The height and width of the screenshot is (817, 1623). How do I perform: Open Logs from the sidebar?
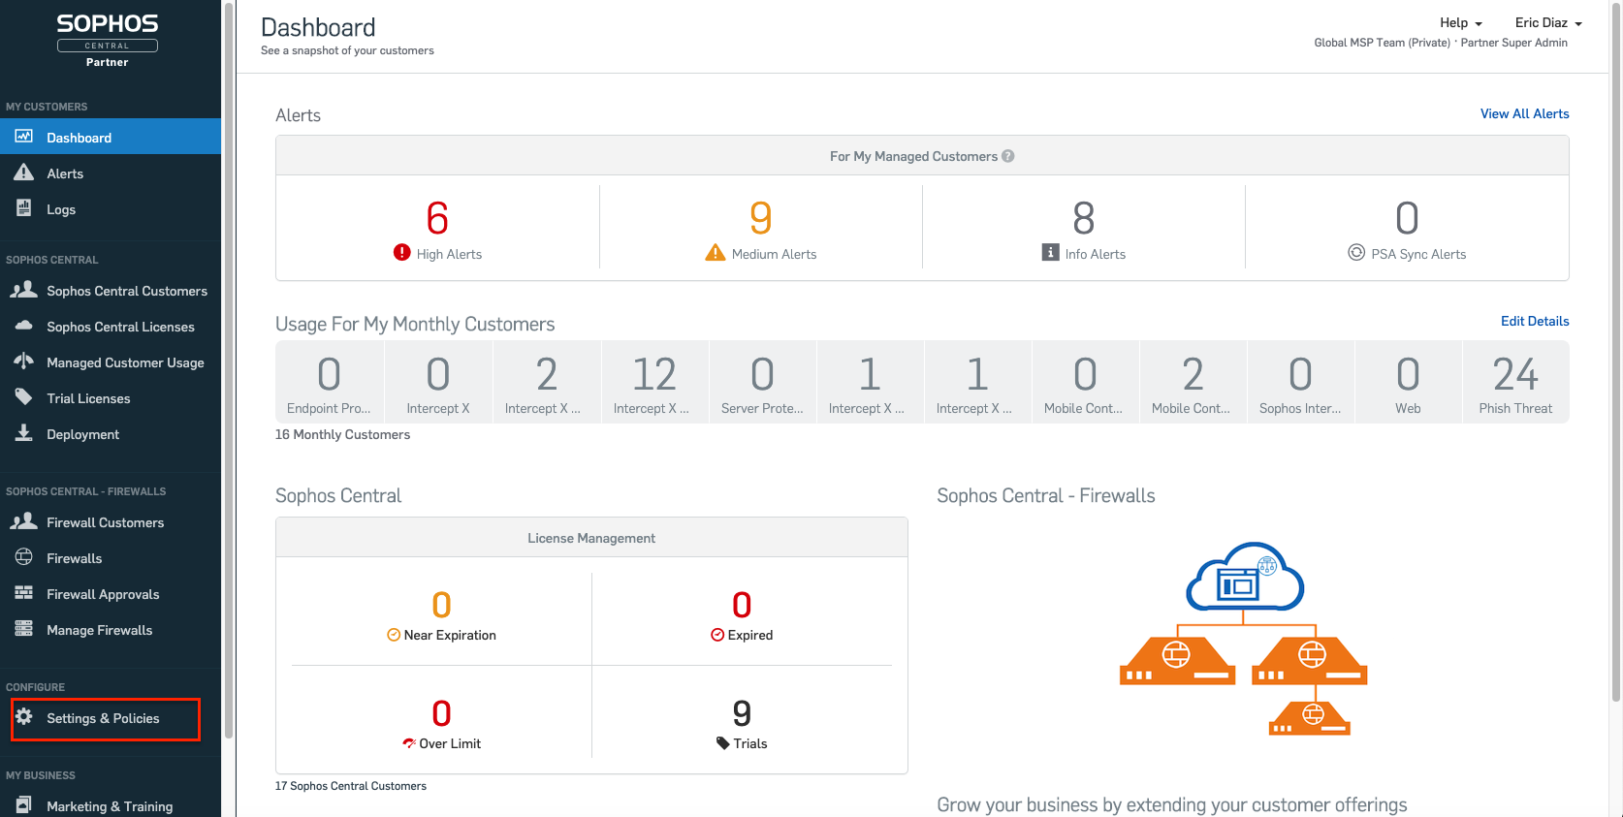111,209
